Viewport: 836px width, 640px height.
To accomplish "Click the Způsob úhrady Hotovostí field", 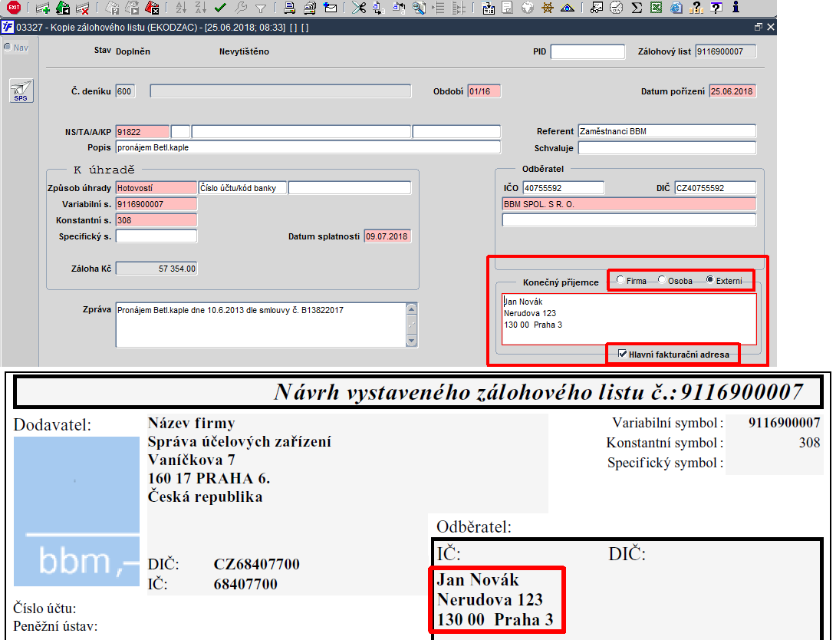I will click(156, 188).
